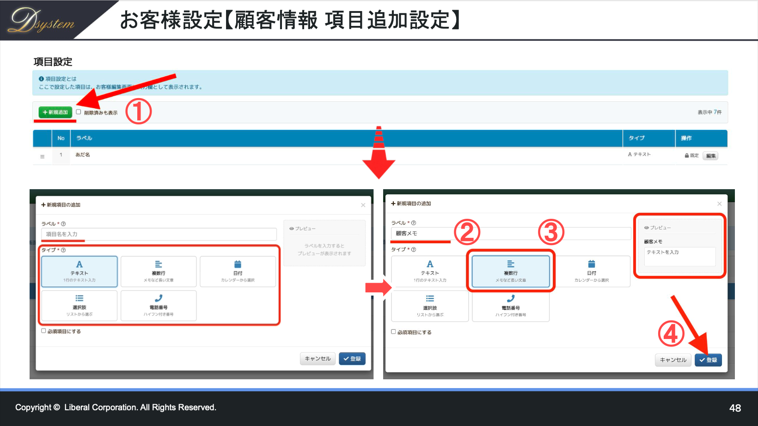The image size is (758, 426).
Task: Click the slide page number 48
Action: pos(735,408)
